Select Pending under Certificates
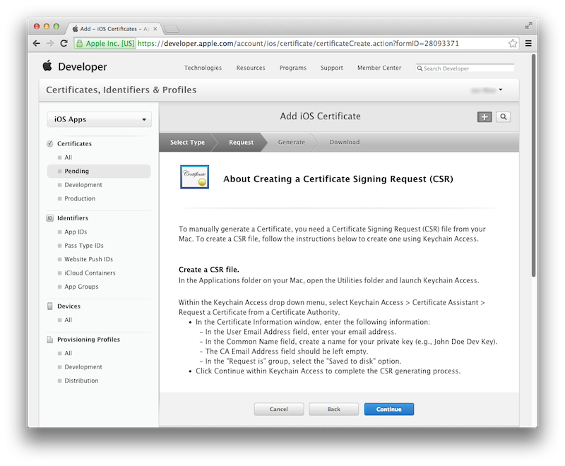Image resolution: width=565 pixels, height=466 pixels. 98,171
